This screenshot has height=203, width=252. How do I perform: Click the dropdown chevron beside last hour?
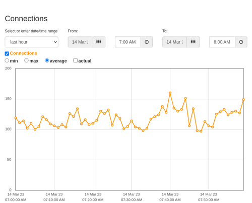point(55,42)
